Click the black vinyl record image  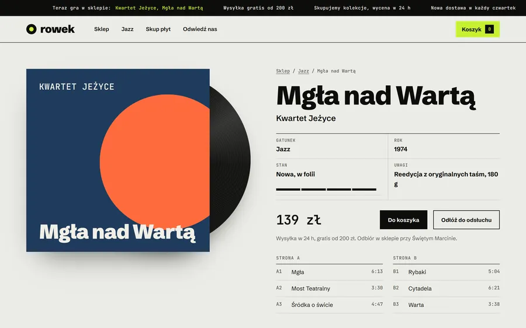coord(230,160)
